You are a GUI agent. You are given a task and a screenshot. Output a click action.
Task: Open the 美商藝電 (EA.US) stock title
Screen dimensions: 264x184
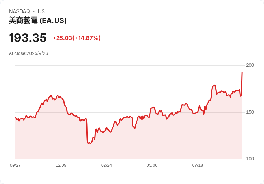38,20
